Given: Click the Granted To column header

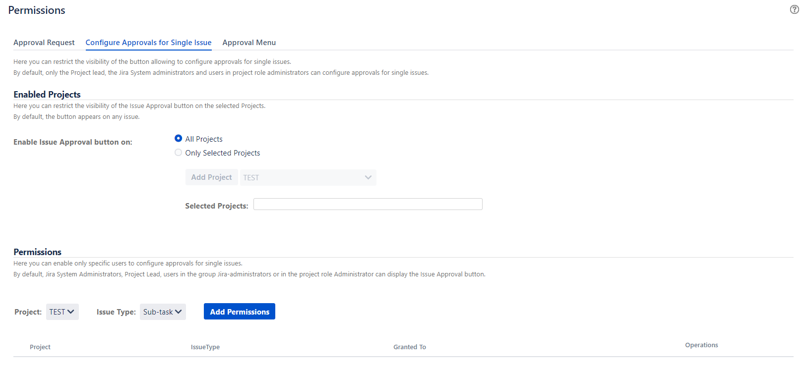Looking at the screenshot, I should [x=410, y=347].
